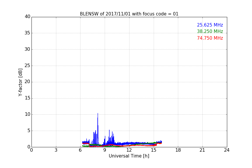Click the y-axis tick label 20
Image resolution: width=252 pixels, height=168 pixels.
point(27,82)
